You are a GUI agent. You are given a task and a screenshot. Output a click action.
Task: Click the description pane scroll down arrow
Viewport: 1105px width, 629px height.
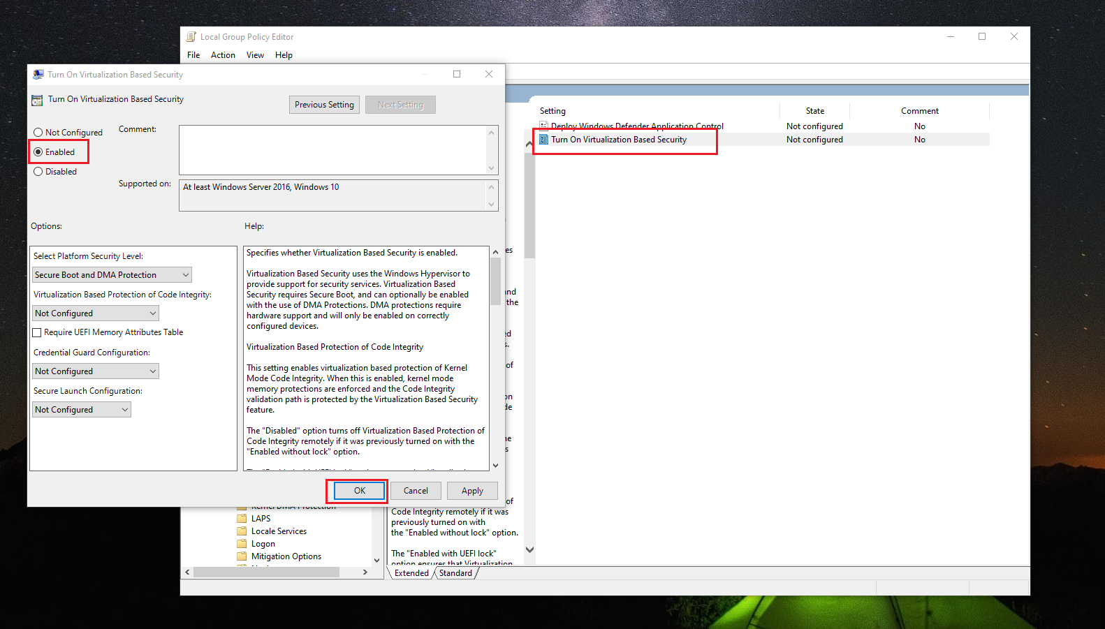click(x=529, y=550)
